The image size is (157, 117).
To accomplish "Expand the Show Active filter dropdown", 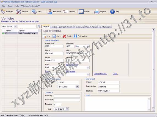I will coord(15,27).
